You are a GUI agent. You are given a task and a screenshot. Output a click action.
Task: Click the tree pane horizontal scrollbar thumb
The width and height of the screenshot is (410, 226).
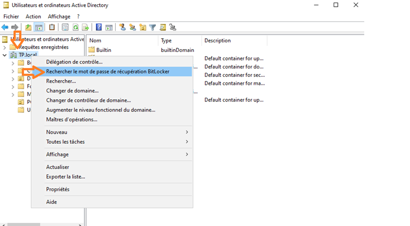tap(23, 225)
